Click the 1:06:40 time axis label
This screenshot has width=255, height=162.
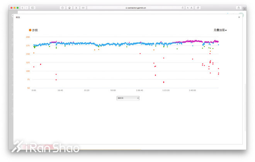(139, 90)
